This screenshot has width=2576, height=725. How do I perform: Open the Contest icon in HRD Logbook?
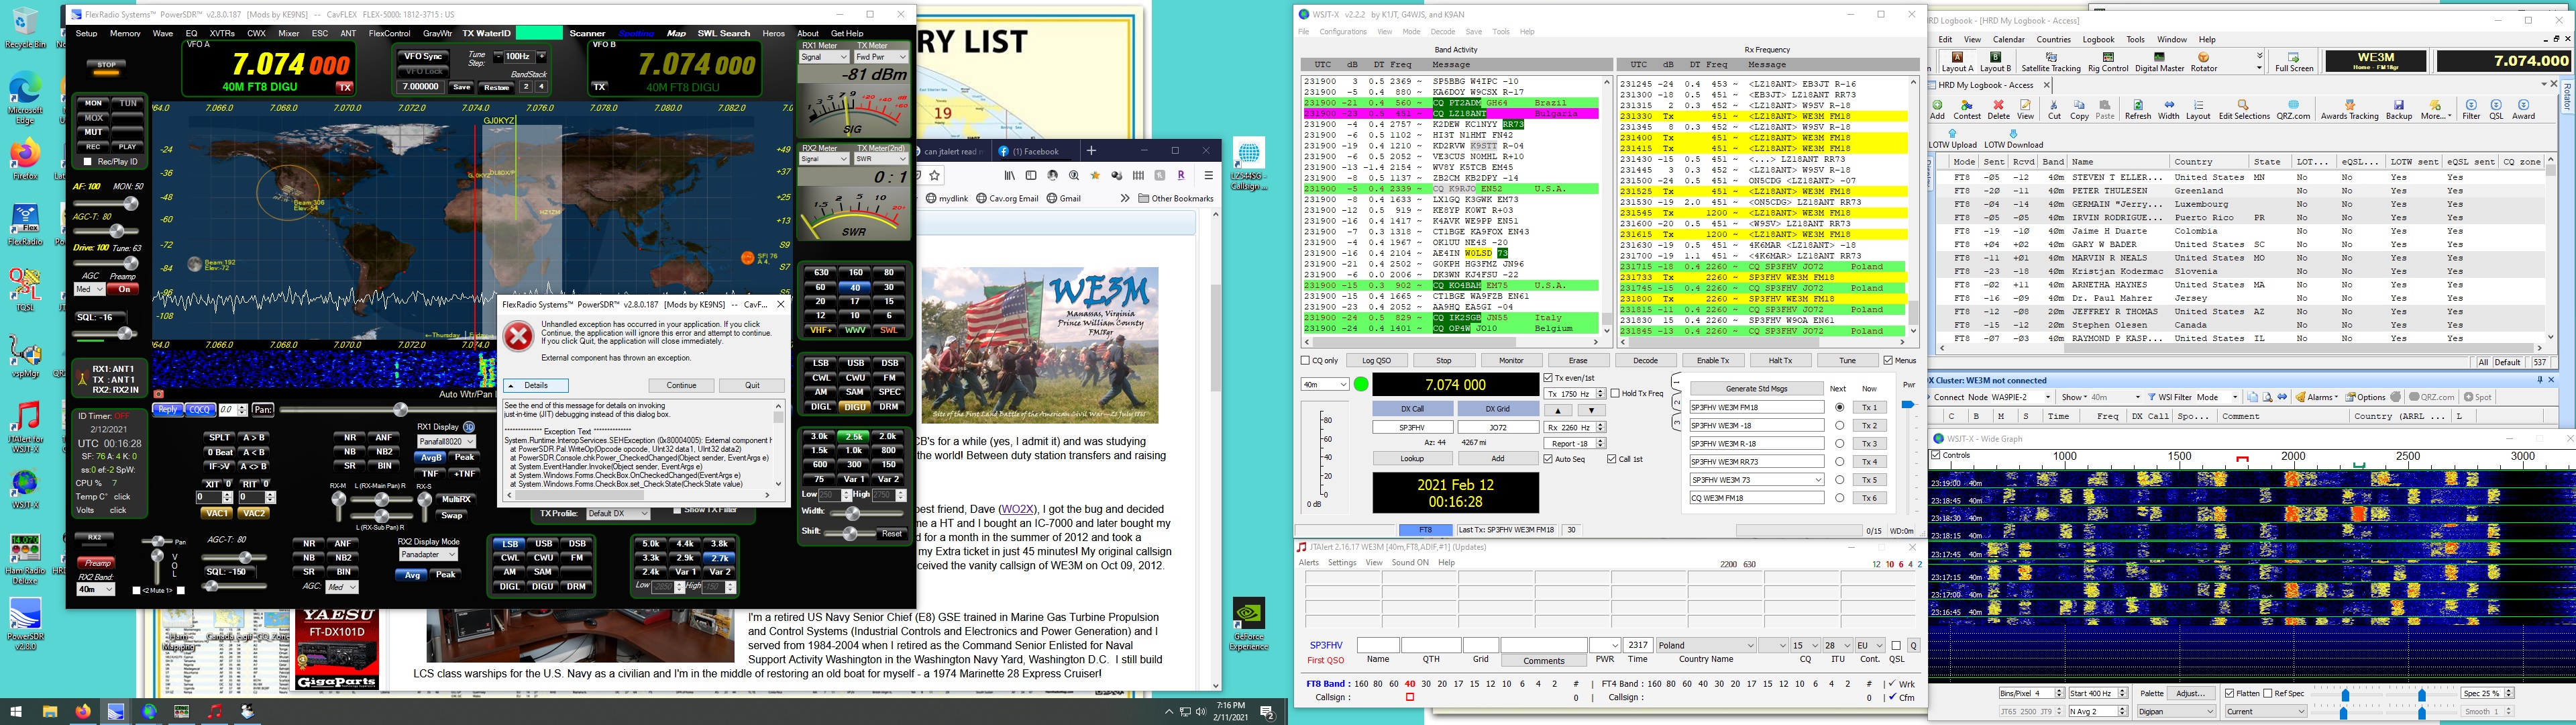1966,109
